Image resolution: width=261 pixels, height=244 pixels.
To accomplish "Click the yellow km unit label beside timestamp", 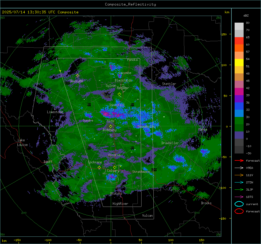I will [227, 12].
